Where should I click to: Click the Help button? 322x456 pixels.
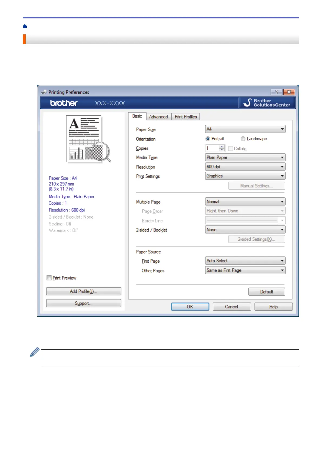click(273, 307)
